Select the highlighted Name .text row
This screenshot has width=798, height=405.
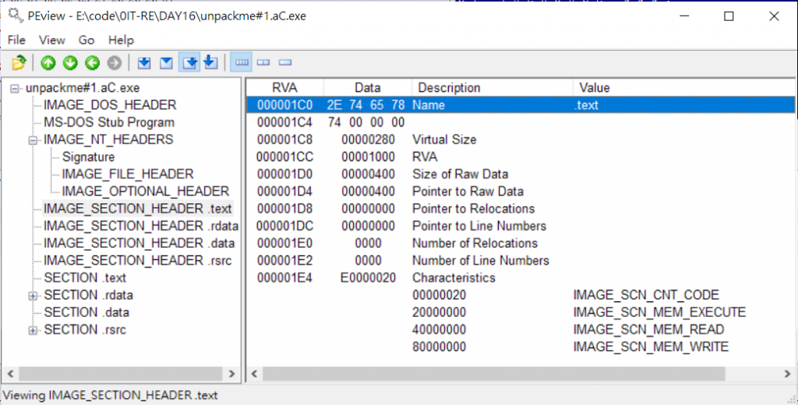[x=521, y=105]
